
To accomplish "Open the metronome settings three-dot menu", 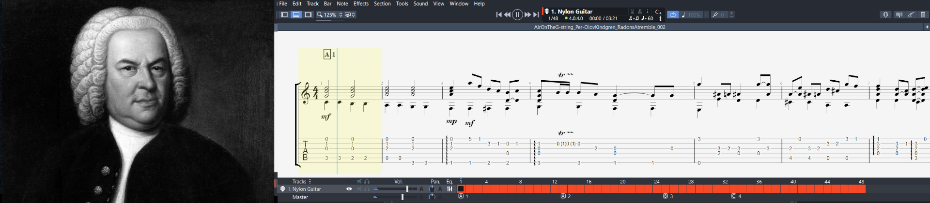I will (647, 11).
